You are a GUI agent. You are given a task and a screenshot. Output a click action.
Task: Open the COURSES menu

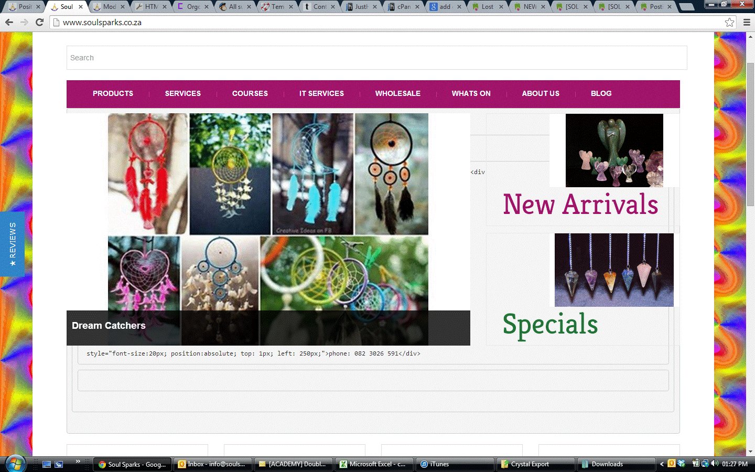click(250, 93)
